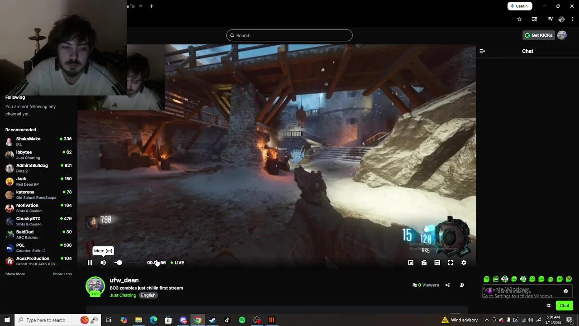Click the Kick search field
Screen dimensions: 579x326
point(289,35)
